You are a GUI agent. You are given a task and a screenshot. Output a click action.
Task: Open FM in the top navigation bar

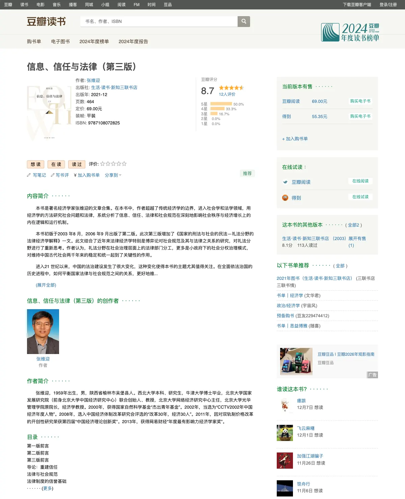136,5
